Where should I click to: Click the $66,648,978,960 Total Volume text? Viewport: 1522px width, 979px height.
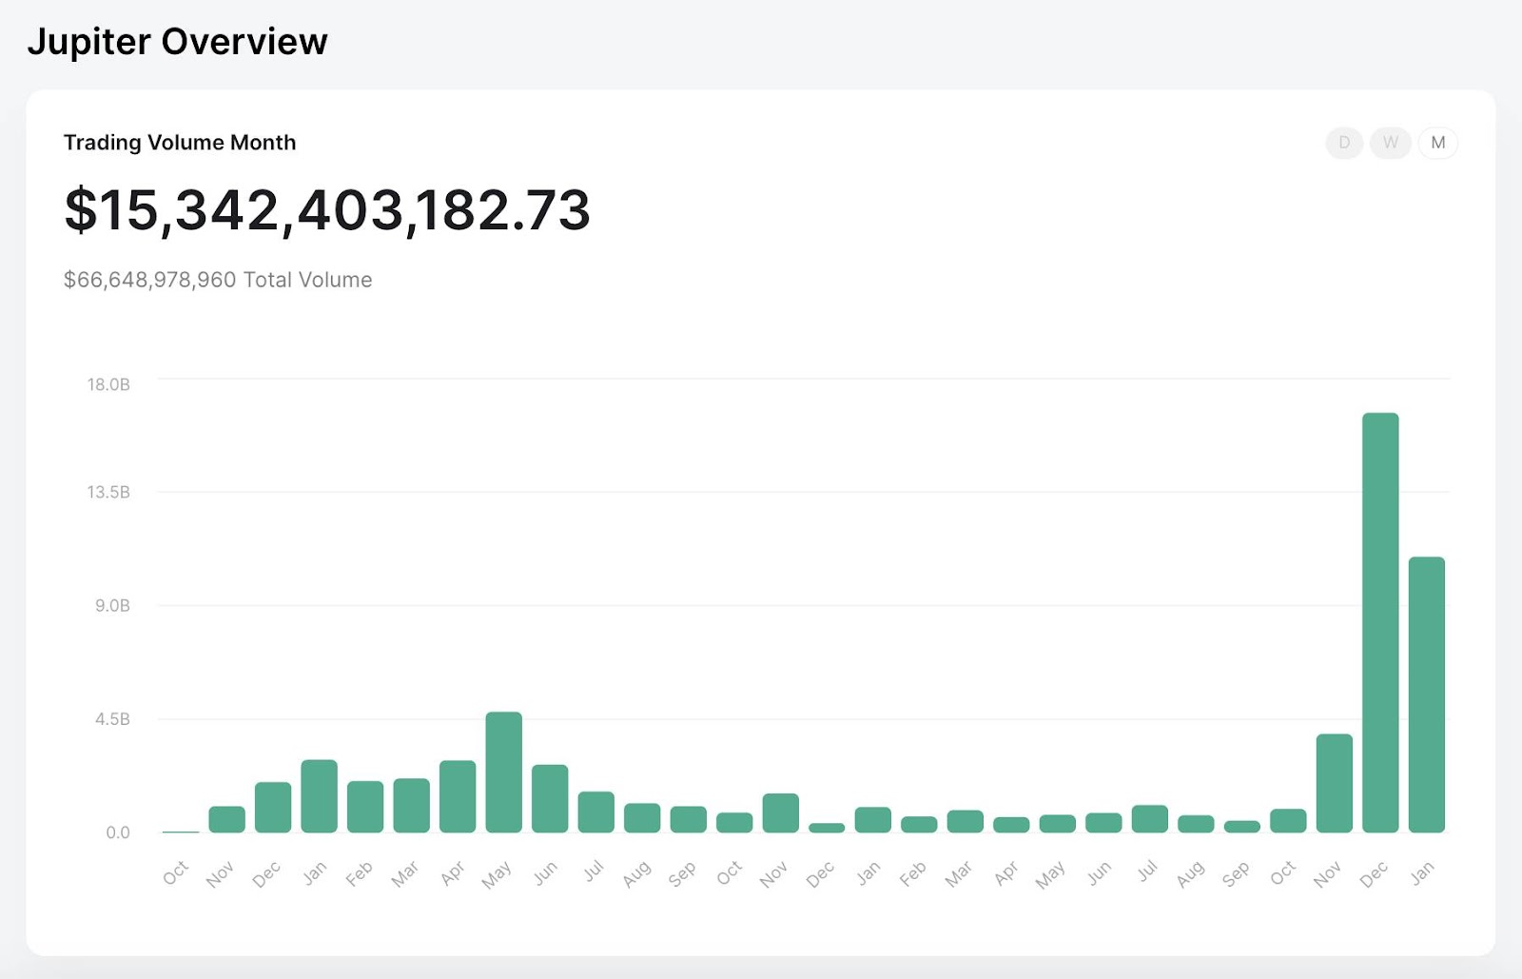[218, 280]
